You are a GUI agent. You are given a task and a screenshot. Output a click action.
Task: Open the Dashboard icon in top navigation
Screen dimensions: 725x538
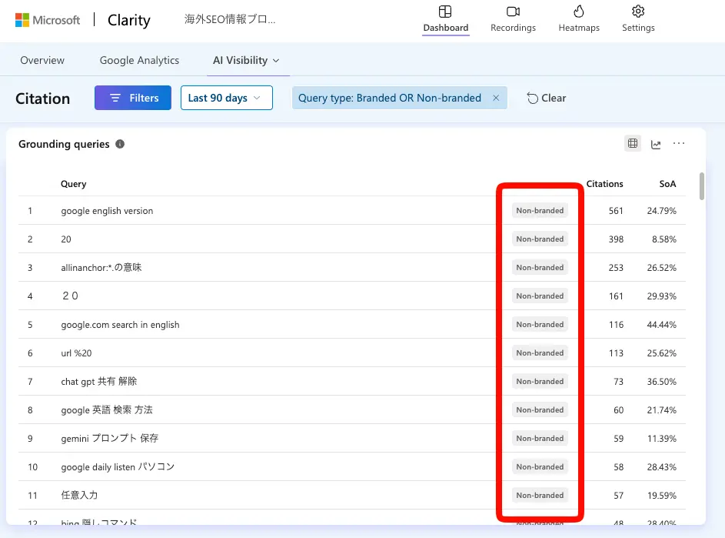coord(445,12)
